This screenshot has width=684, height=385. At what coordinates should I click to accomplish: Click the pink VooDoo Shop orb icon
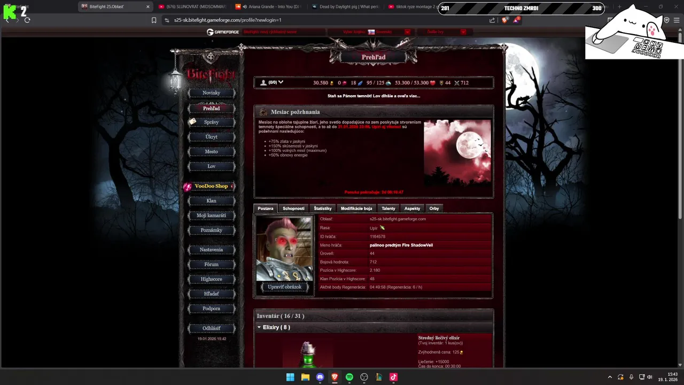tap(188, 187)
